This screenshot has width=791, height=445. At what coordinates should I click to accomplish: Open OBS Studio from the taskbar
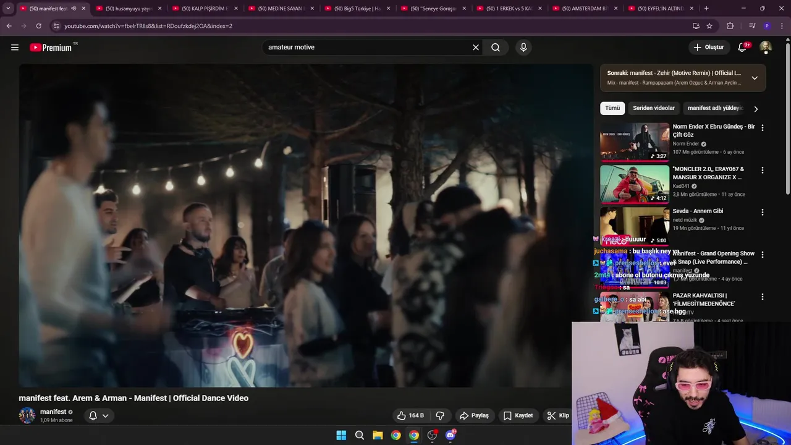click(432, 435)
